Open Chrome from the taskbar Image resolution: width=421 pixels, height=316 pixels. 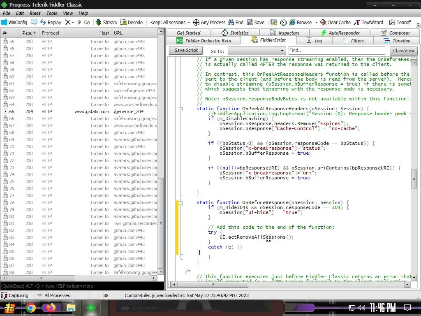click(x=31, y=307)
